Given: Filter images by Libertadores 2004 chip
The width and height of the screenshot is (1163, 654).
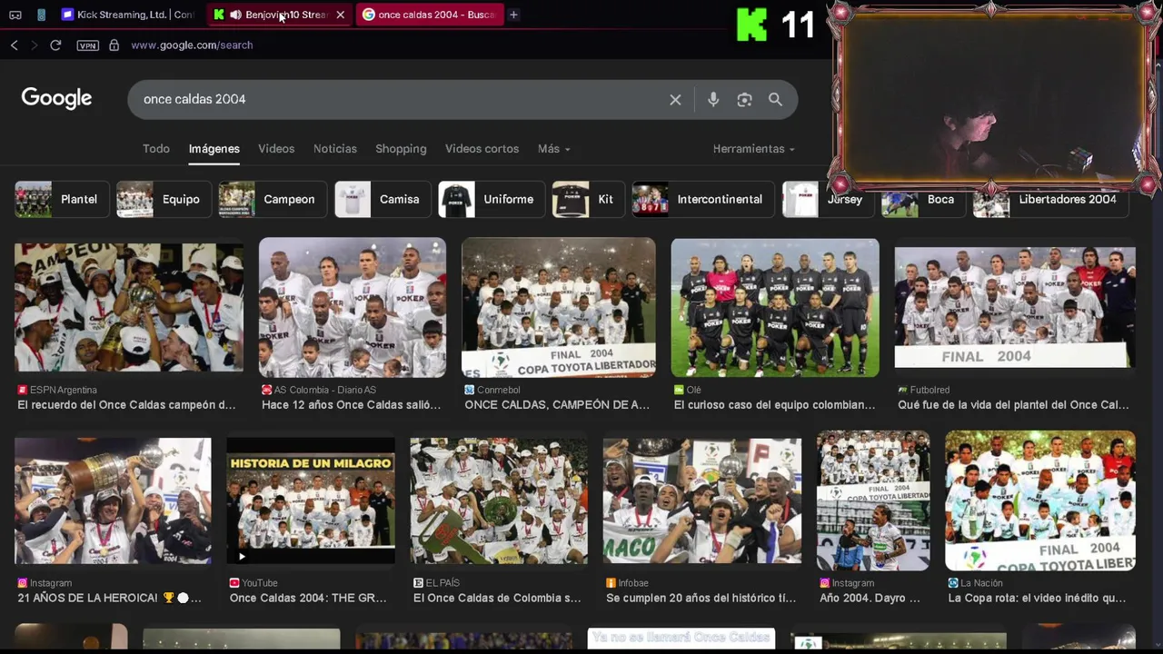Looking at the screenshot, I should click(1050, 200).
